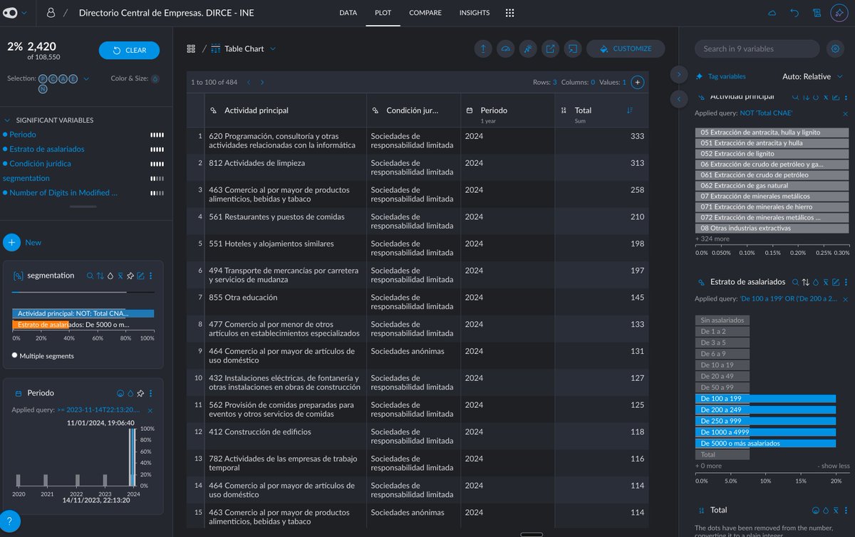Click the Periodo significant variable link
This screenshot has width=855, height=537.
(23, 135)
